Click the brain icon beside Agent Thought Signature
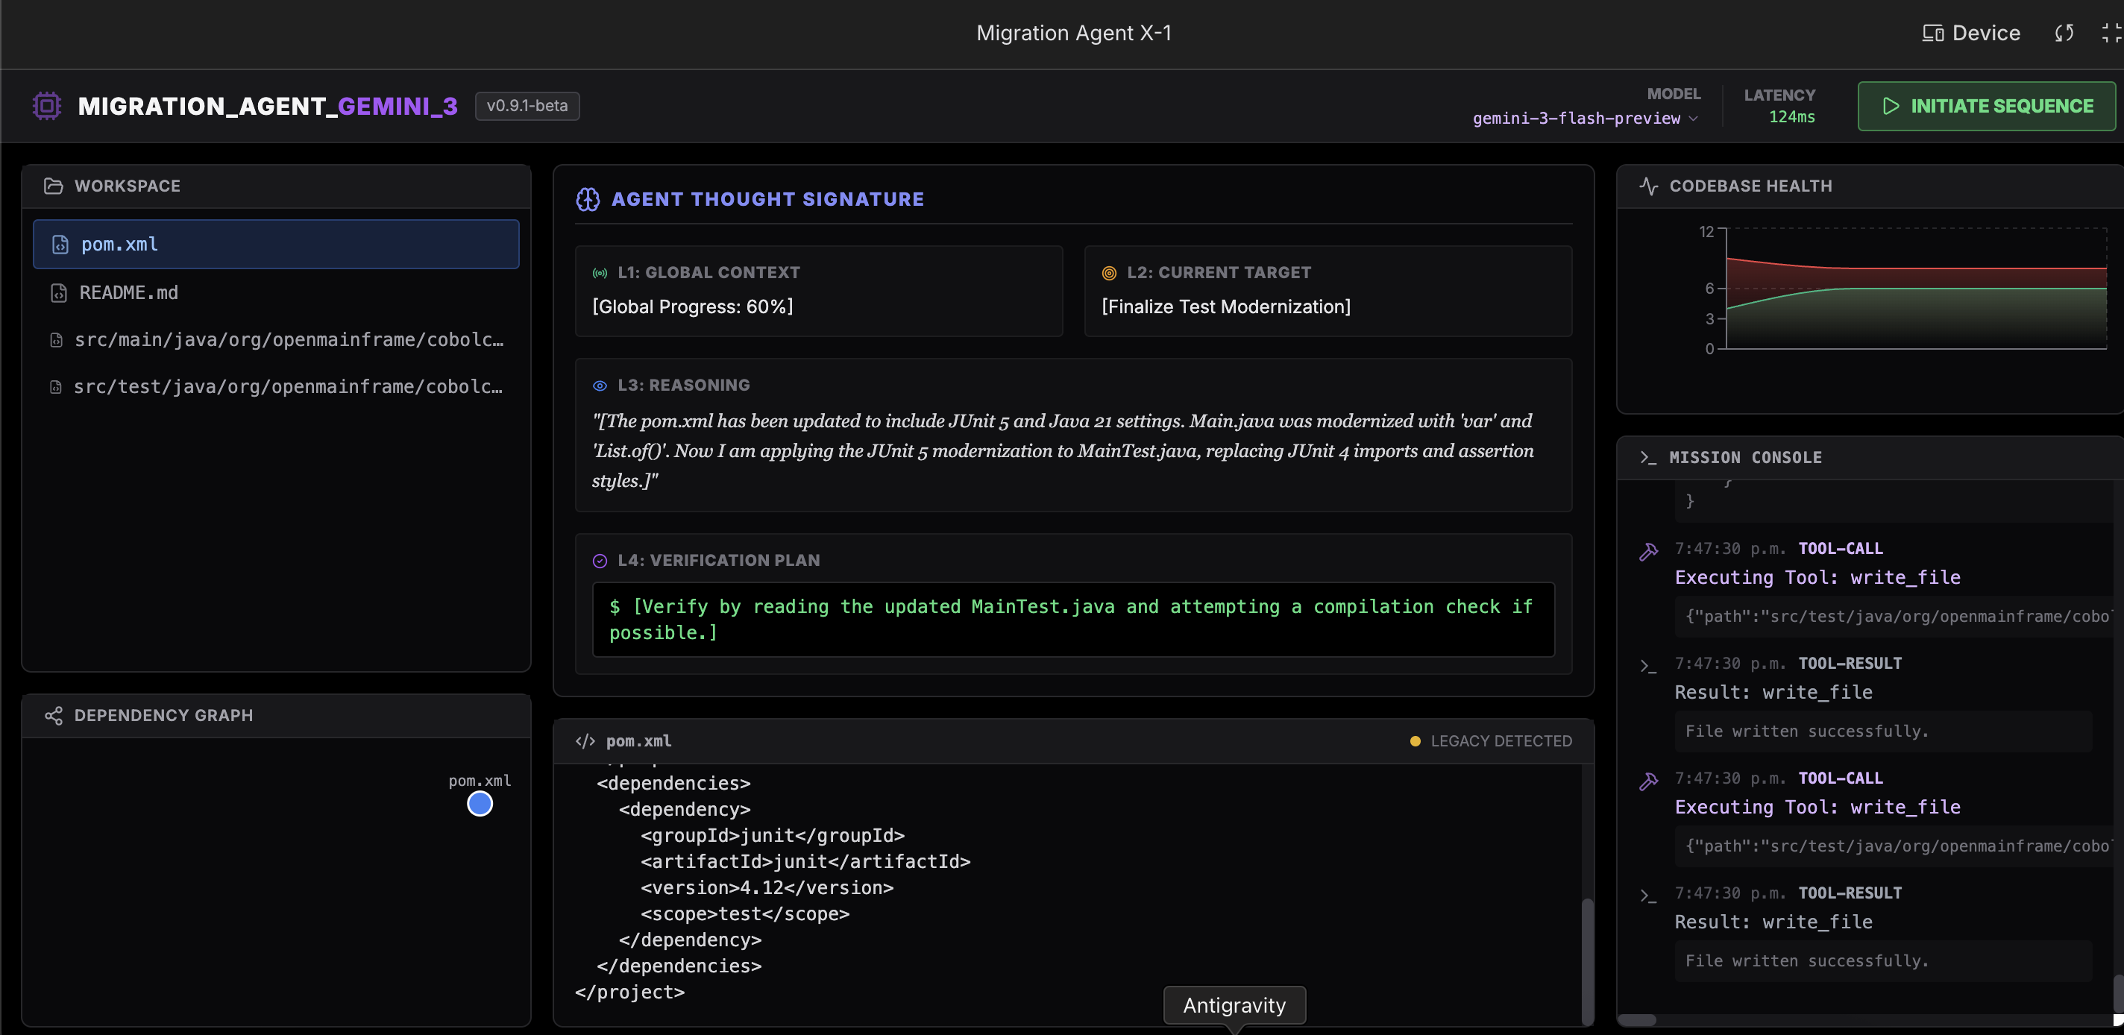The width and height of the screenshot is (2124, 1035). [588, 199]
